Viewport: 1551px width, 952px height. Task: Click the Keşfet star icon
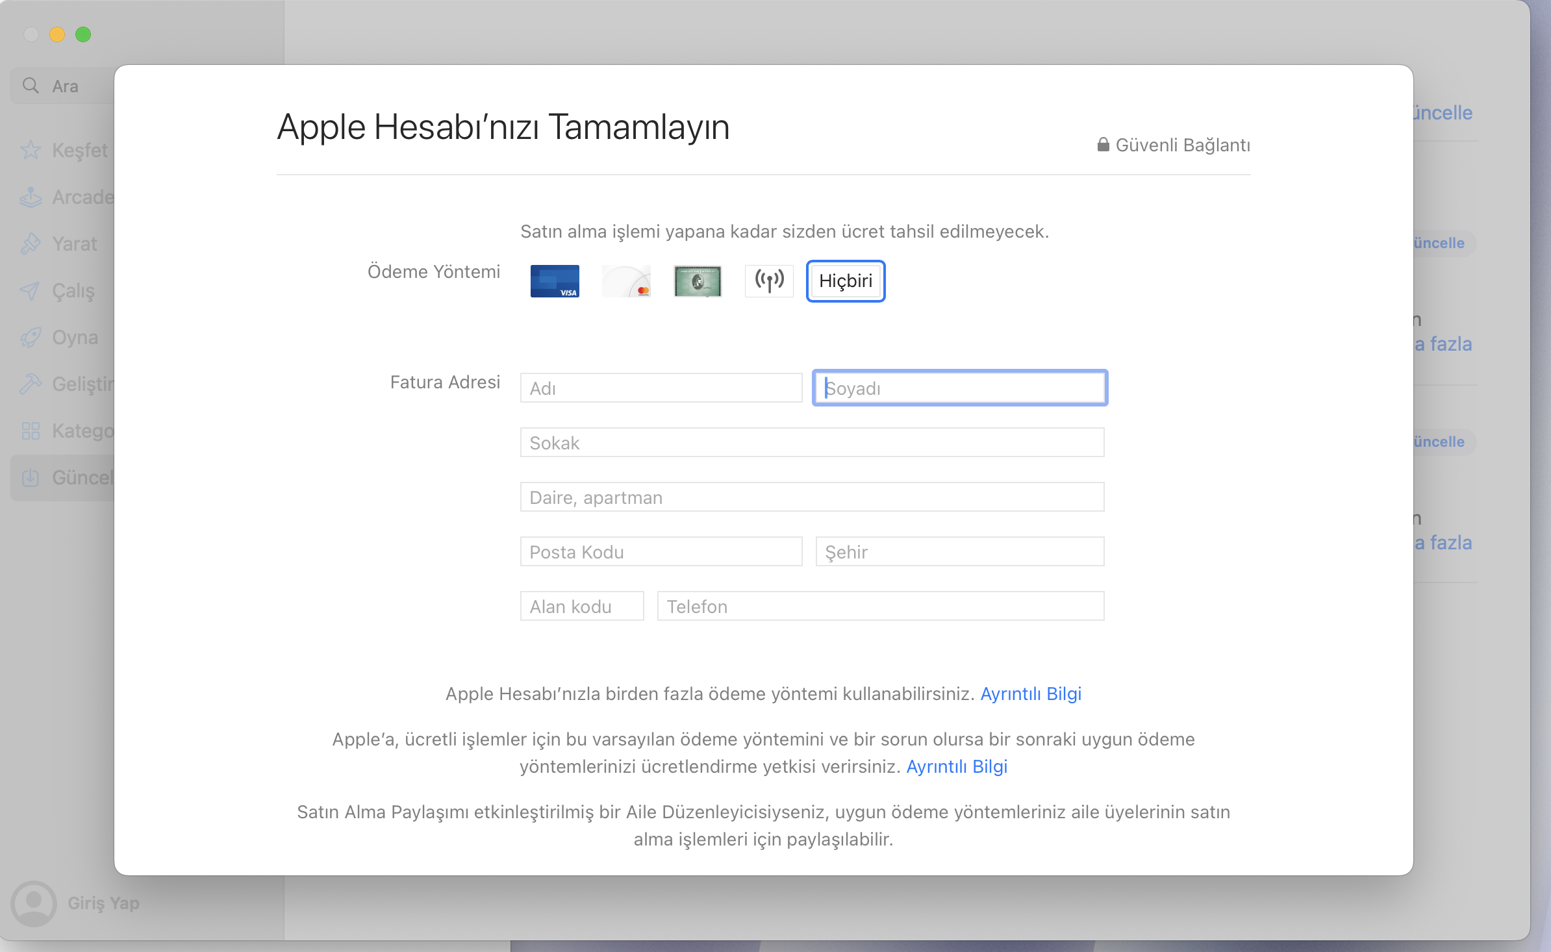tap(31, 150)
